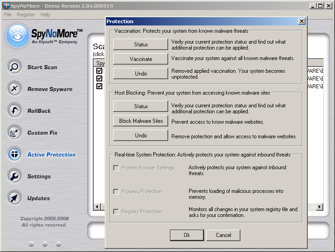
Task: Click the Settings wrench icon
Action: tap(15, 176)
